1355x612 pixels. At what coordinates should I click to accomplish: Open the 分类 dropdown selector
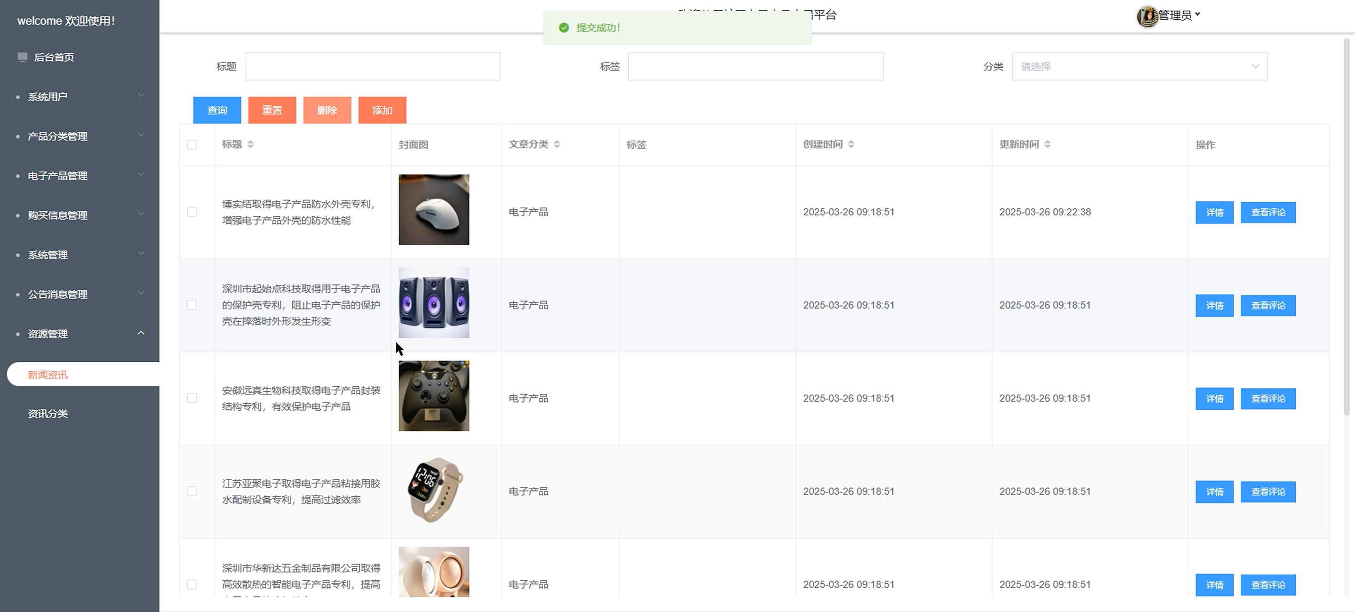(1139, 66)
